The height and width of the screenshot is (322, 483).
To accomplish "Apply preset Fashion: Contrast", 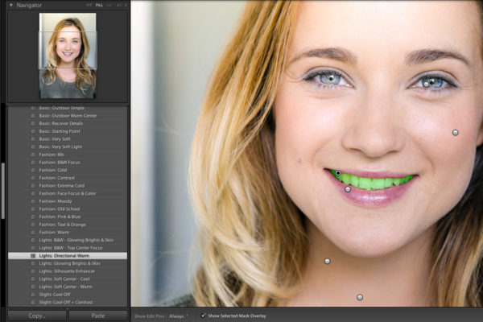I will click(x=68, y=178).
